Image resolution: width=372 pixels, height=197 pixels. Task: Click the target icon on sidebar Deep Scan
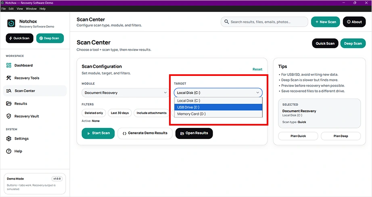(41, 38)
